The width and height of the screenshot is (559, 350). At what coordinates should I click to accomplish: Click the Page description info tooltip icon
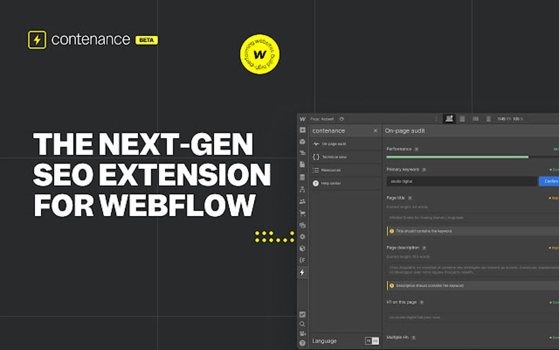[x=424, y=248]
